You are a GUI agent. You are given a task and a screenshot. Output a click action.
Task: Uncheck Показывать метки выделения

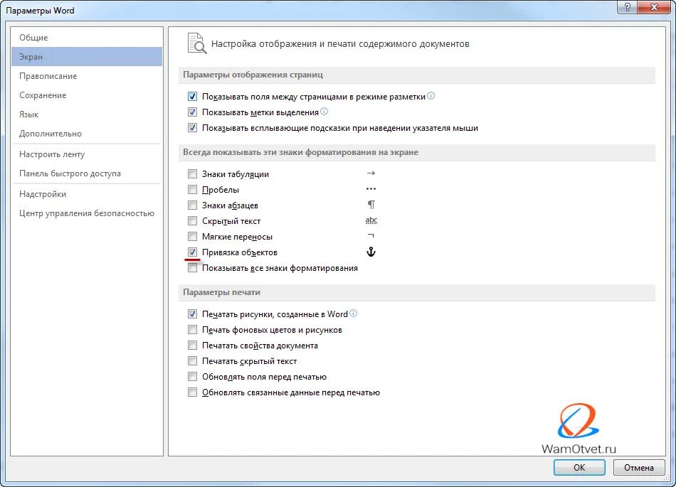point(192,112)
